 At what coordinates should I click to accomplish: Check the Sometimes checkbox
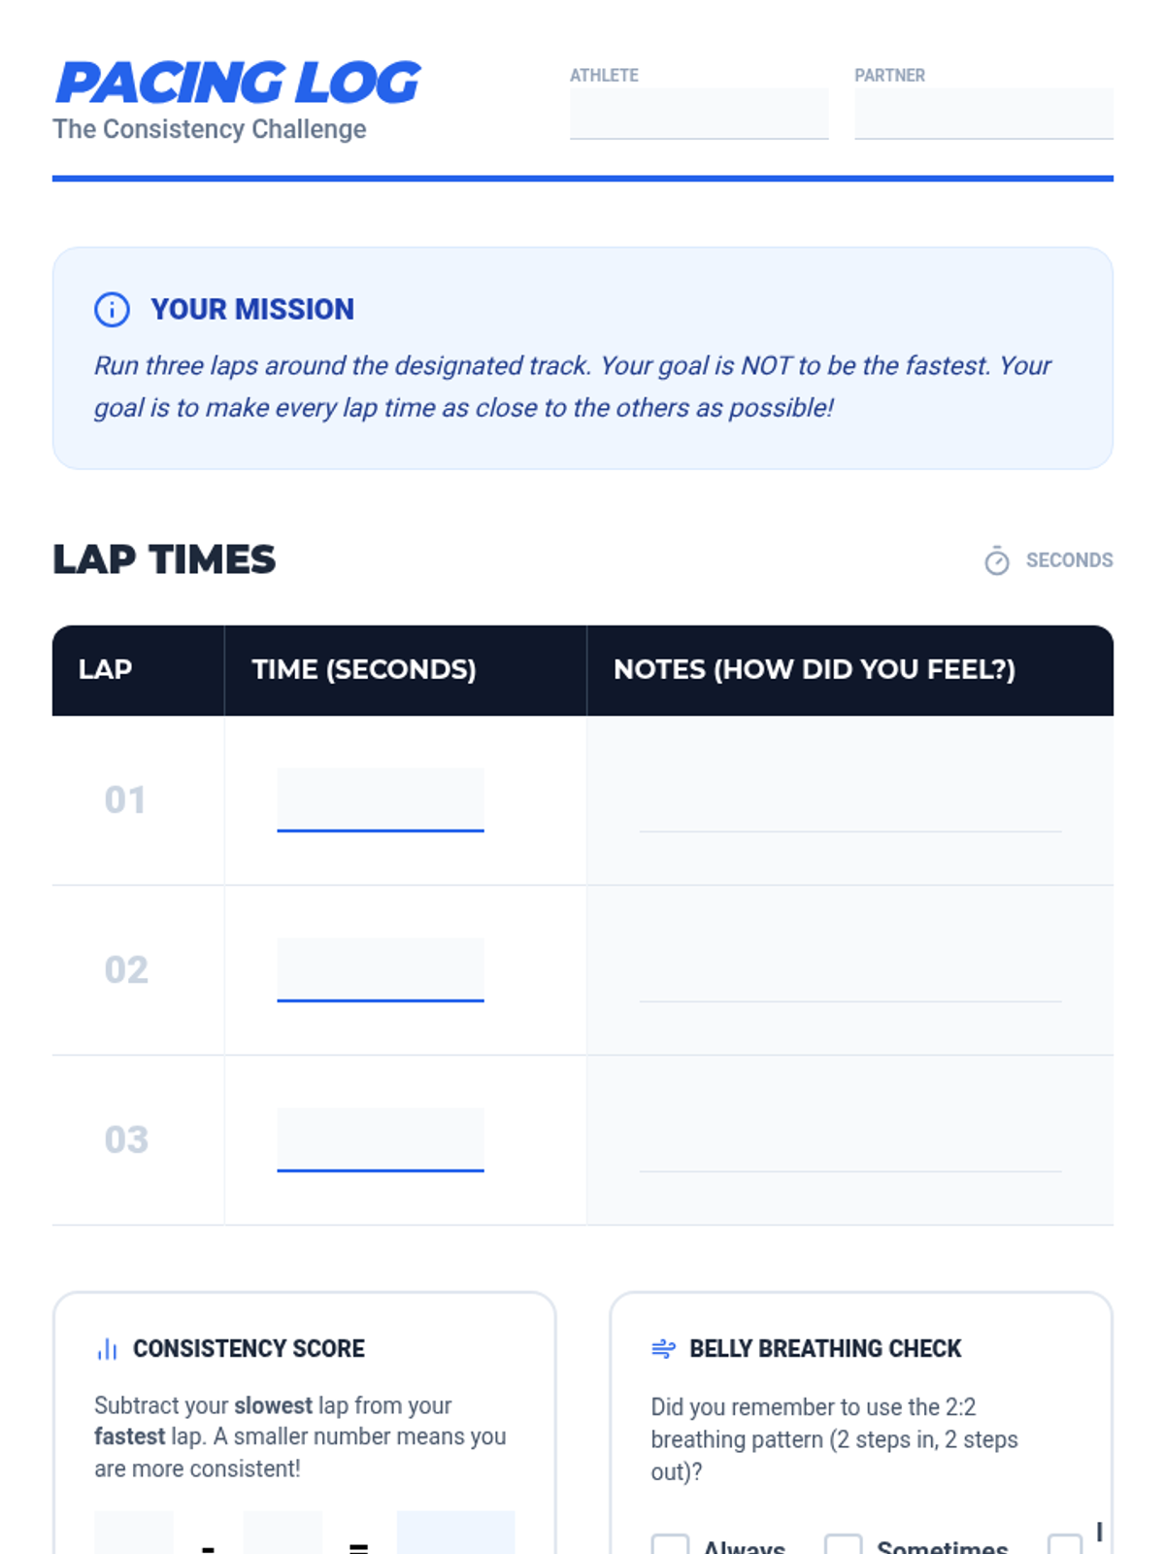point(844,1544)
